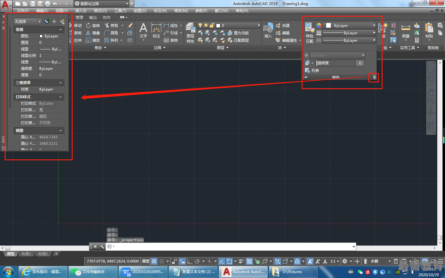Click the object color wheel icon
The image size is (445, 278).
[319, 26]
